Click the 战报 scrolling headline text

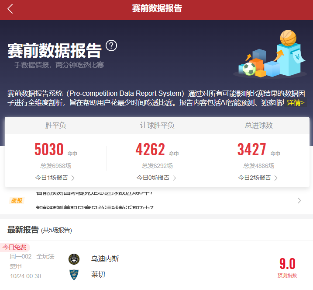[95, 201]
